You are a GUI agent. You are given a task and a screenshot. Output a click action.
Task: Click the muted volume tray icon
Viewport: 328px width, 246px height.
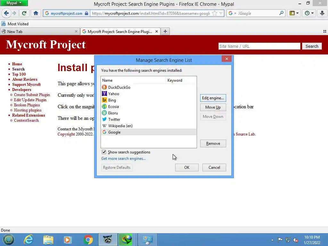tap(296, 240)
